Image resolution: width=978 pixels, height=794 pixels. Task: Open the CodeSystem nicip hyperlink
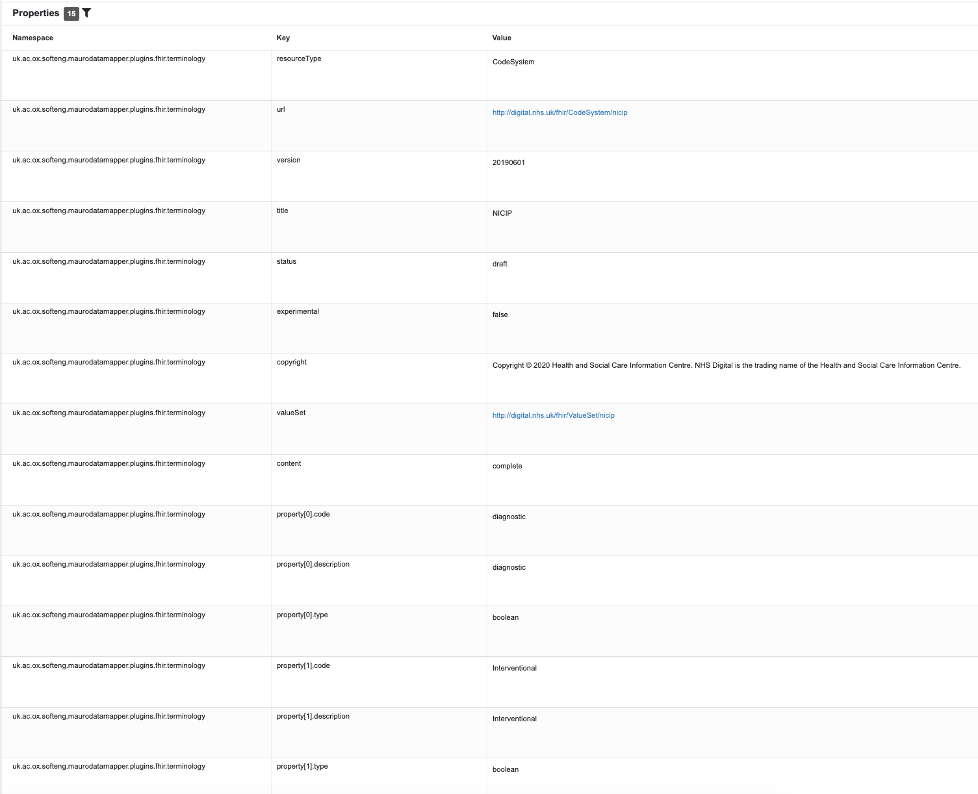click(560, 112)
